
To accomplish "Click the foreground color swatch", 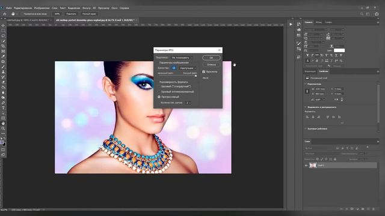I will point(2,143).
